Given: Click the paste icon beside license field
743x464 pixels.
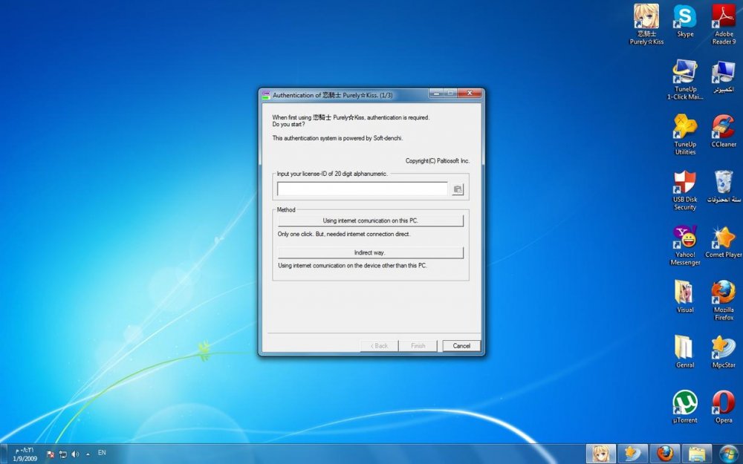Looking at the screenshot, I should coord(458,189).
